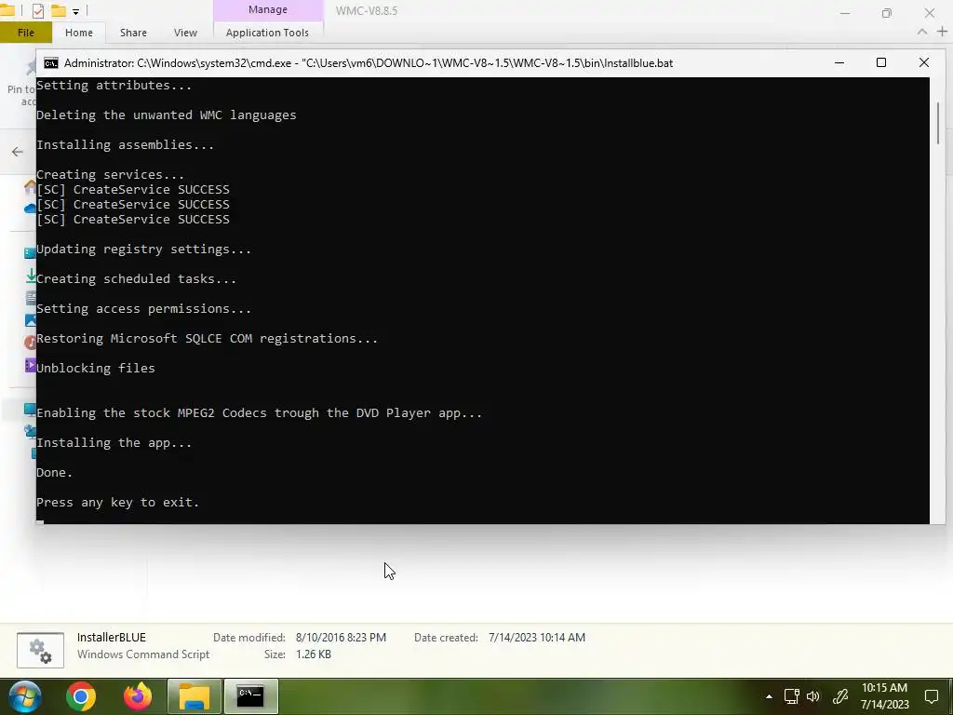Click the cmd.exe icon in the console title bar

click(51, 62)
